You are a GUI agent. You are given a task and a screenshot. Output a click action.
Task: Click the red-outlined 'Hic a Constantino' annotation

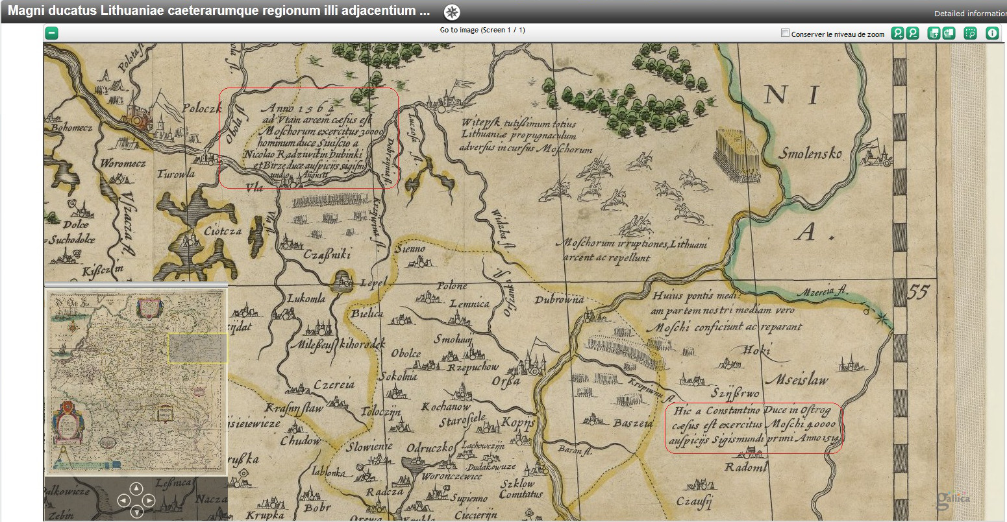753,427
